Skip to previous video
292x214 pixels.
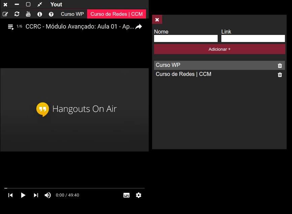point(10,195)
